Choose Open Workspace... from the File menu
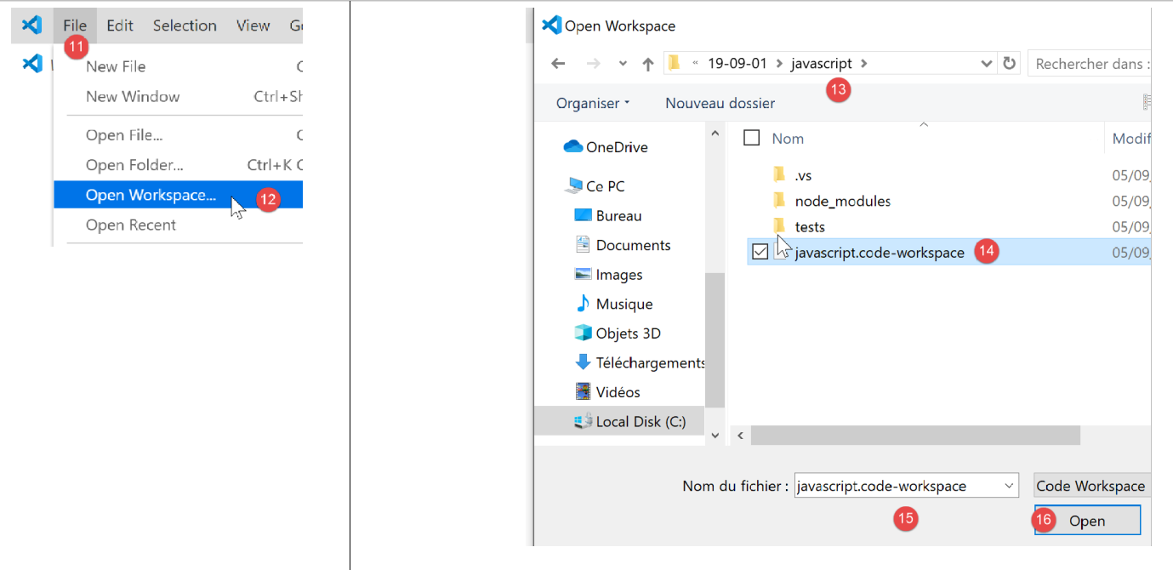The width and height of the screenshot is (1173, 570). [151, 195]
